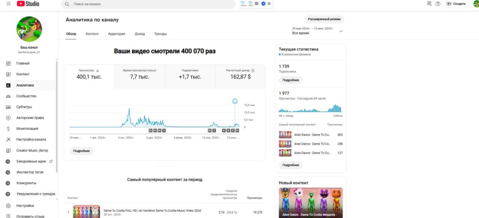Click the Creator Music icon in sidebar
The width and height of the screenshot is (479, 218).
click(8, 150)
